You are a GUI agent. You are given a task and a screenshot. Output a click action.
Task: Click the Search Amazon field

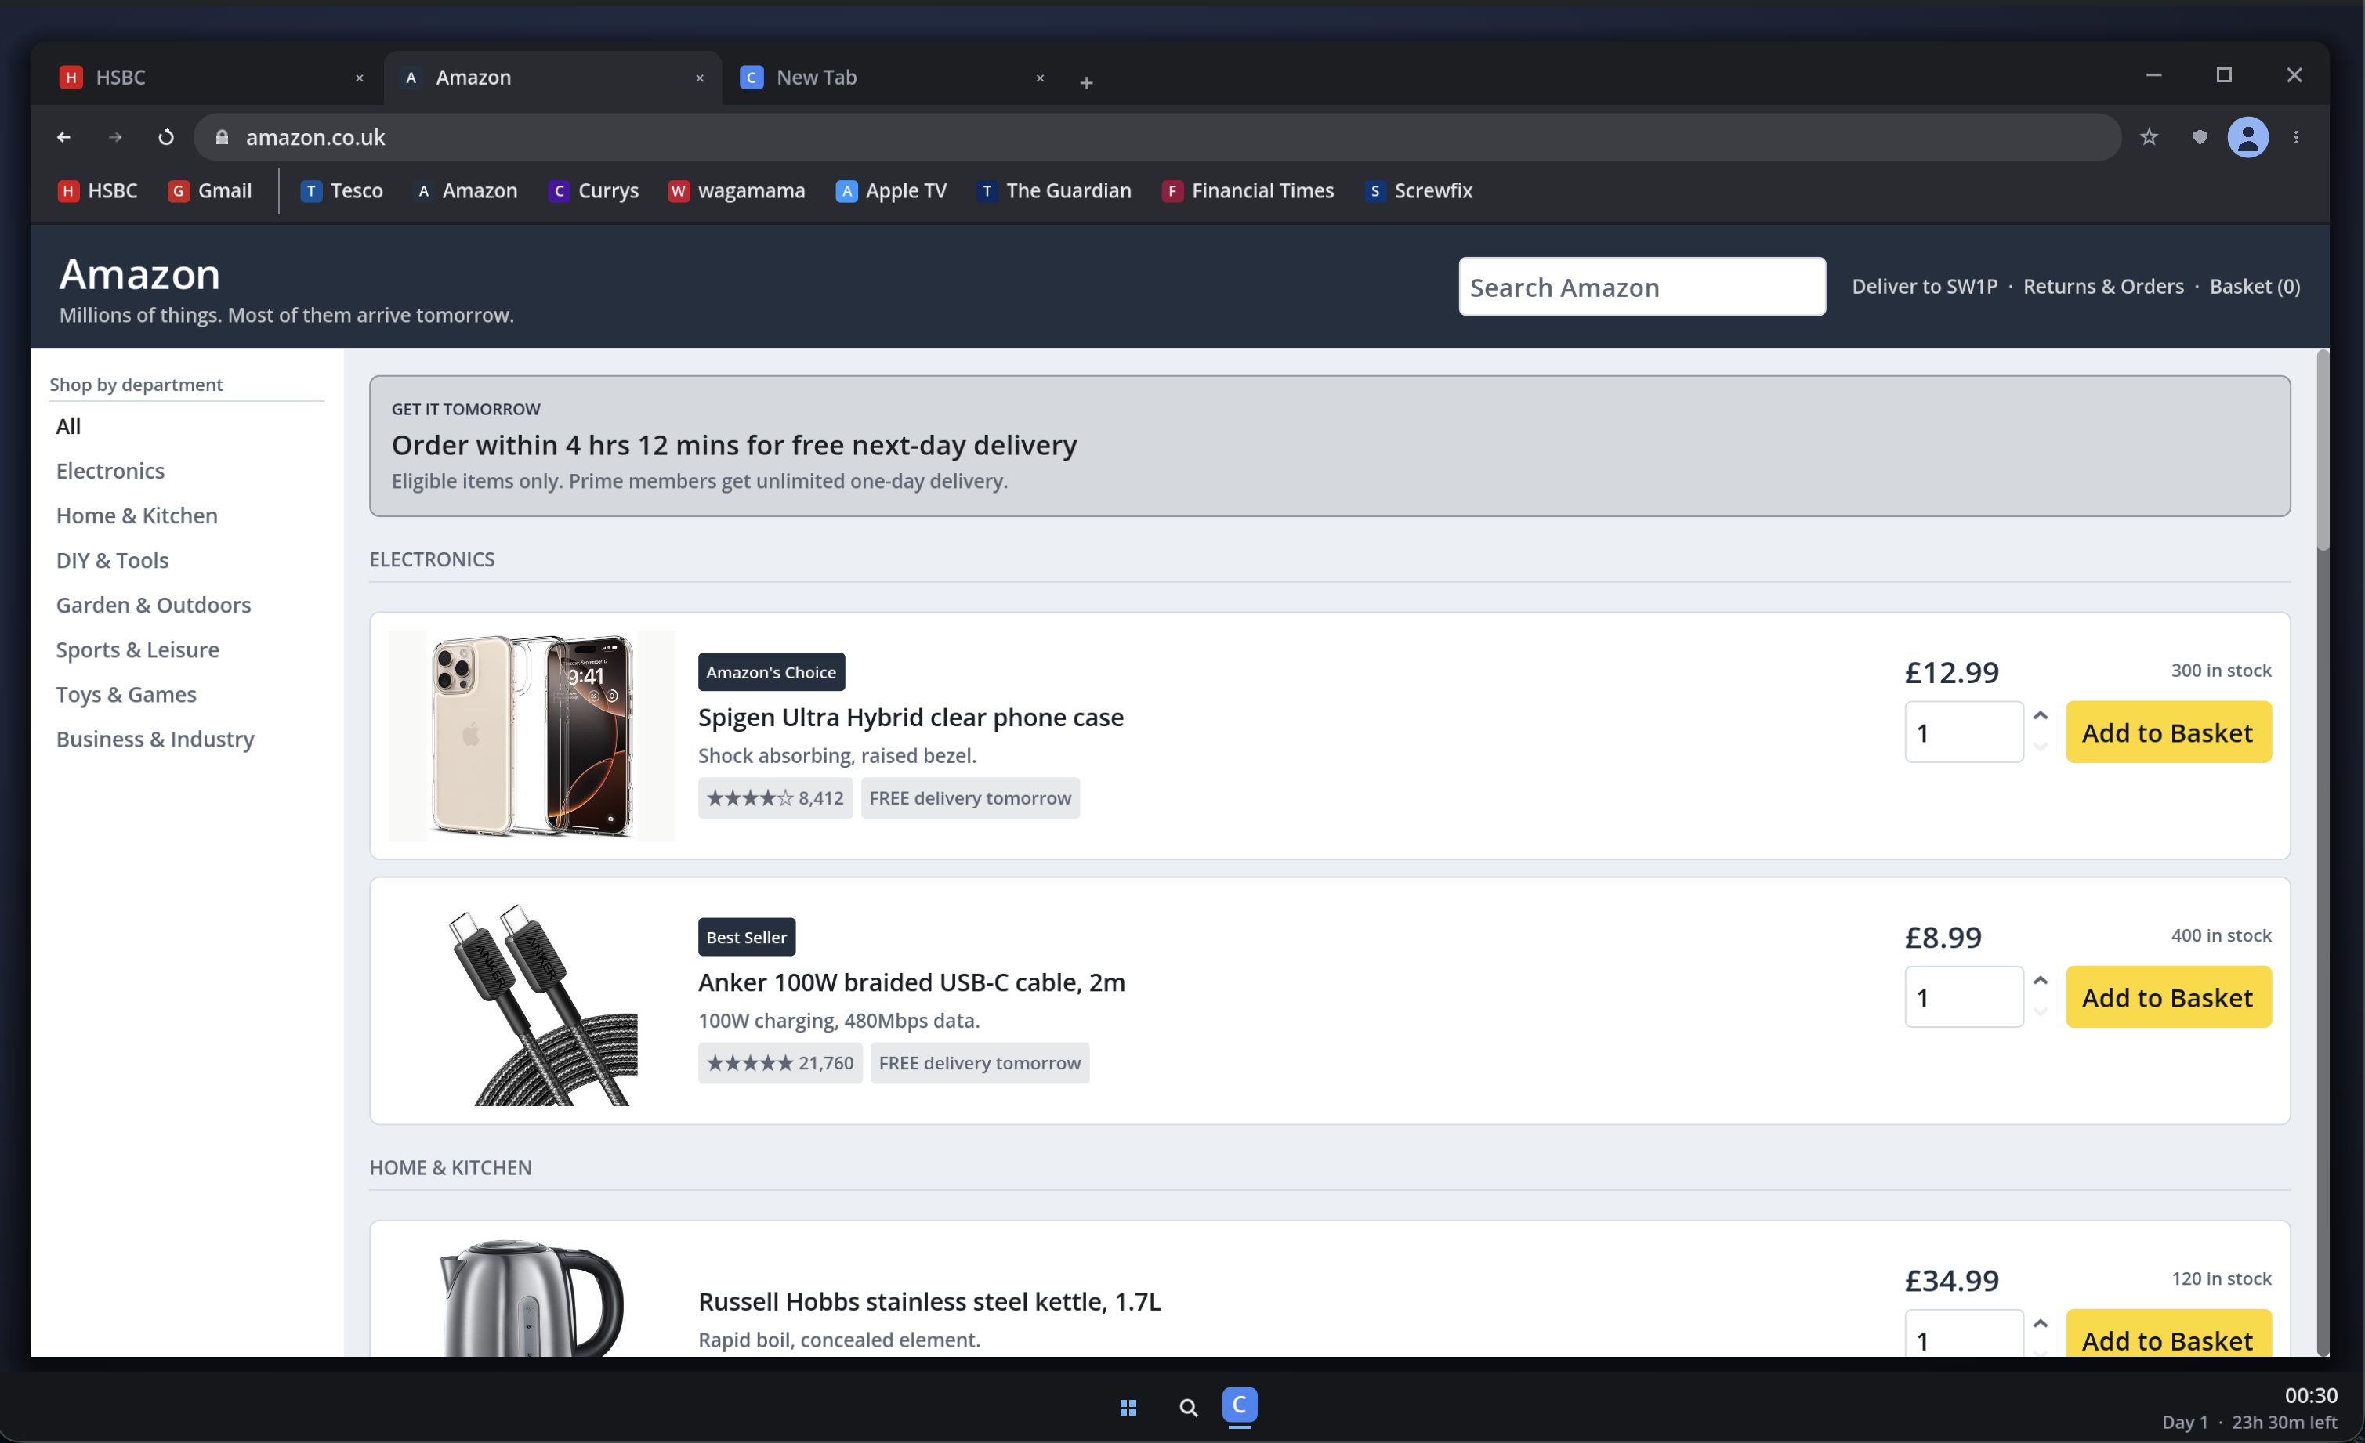pyautogui.click(x=1641, y=287)
